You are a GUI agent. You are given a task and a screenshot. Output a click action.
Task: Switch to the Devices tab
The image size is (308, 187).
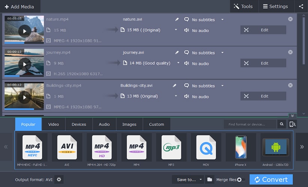[x=79, y=124]
